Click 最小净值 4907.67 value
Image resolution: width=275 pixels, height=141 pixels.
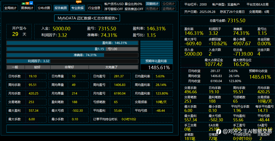coord(241,44)
